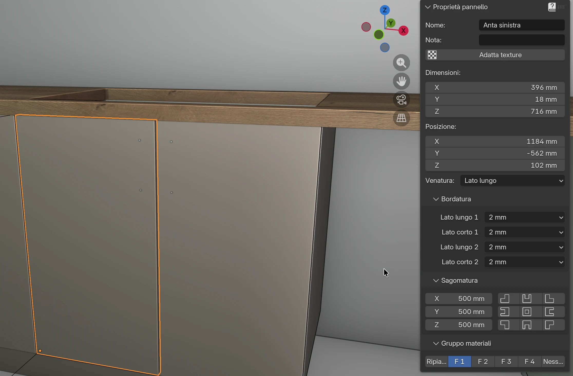Select the F 1 material group
The image size is (573, 376).
[460, 361]
